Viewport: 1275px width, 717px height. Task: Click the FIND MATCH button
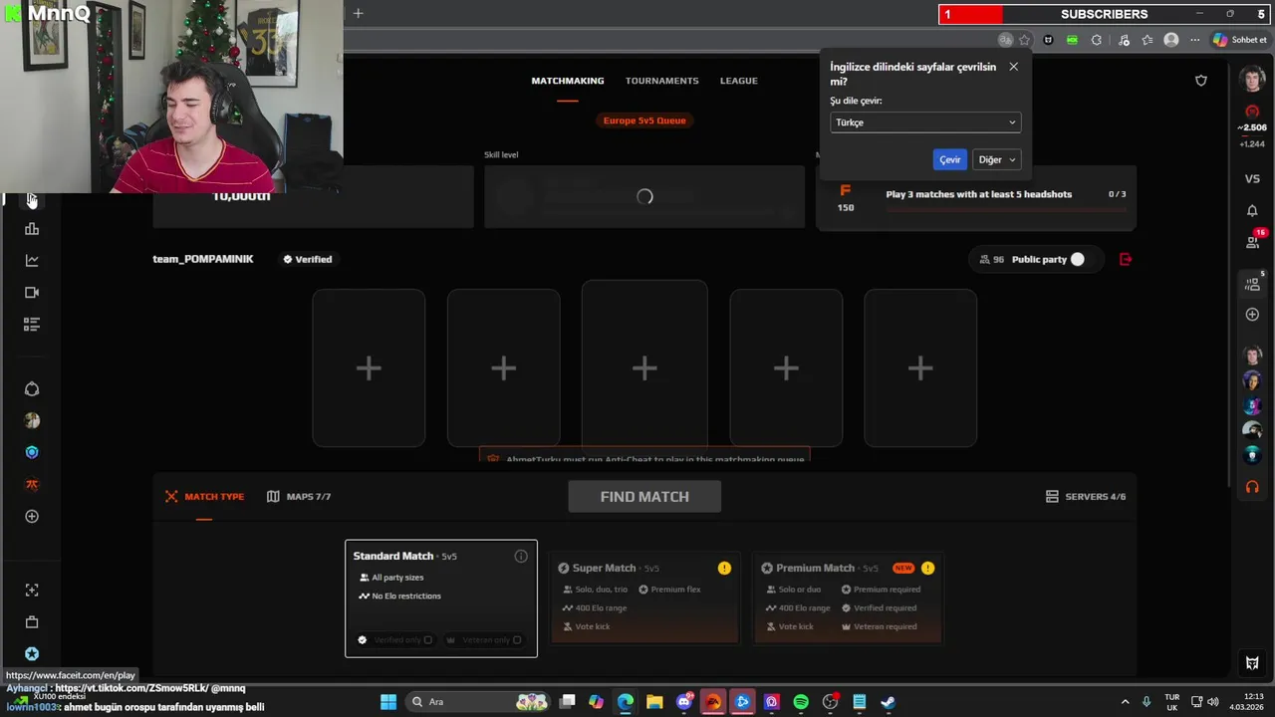644,496
